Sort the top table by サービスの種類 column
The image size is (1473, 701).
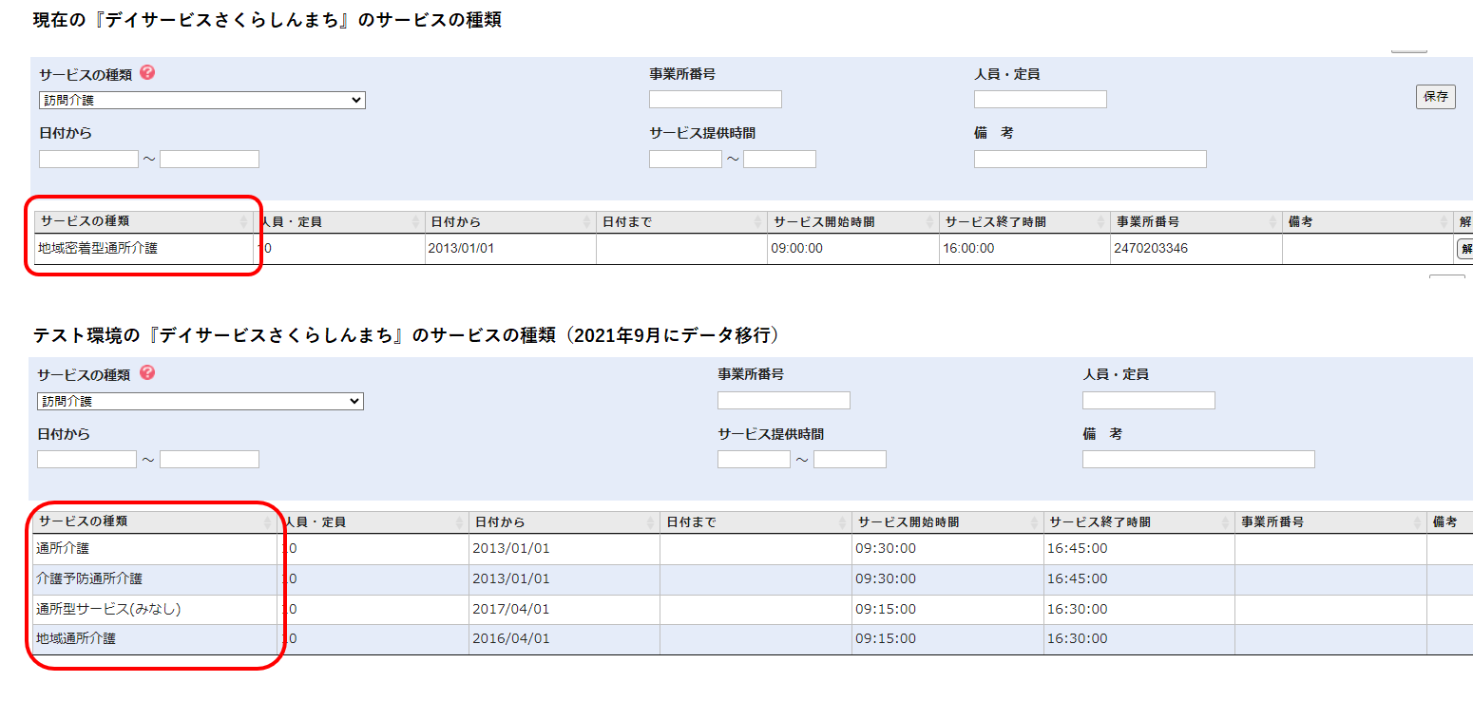click(143, 221)
